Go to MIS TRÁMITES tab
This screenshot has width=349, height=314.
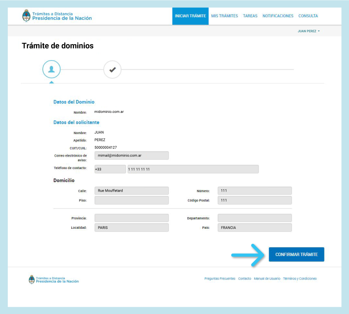(224, 16)
